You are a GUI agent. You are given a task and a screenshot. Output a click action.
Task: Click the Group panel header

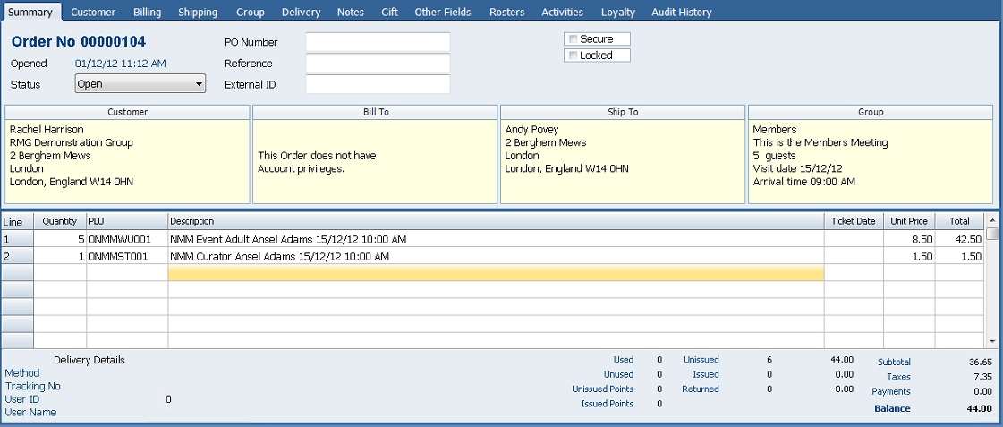tap(870, 112)
